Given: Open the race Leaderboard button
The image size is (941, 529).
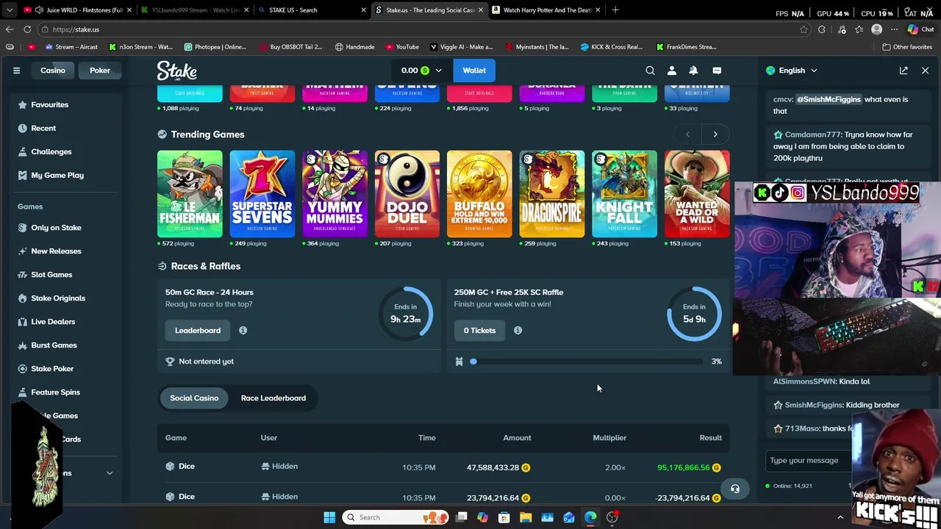Looking at the screenshot, I should pos(198,331).
